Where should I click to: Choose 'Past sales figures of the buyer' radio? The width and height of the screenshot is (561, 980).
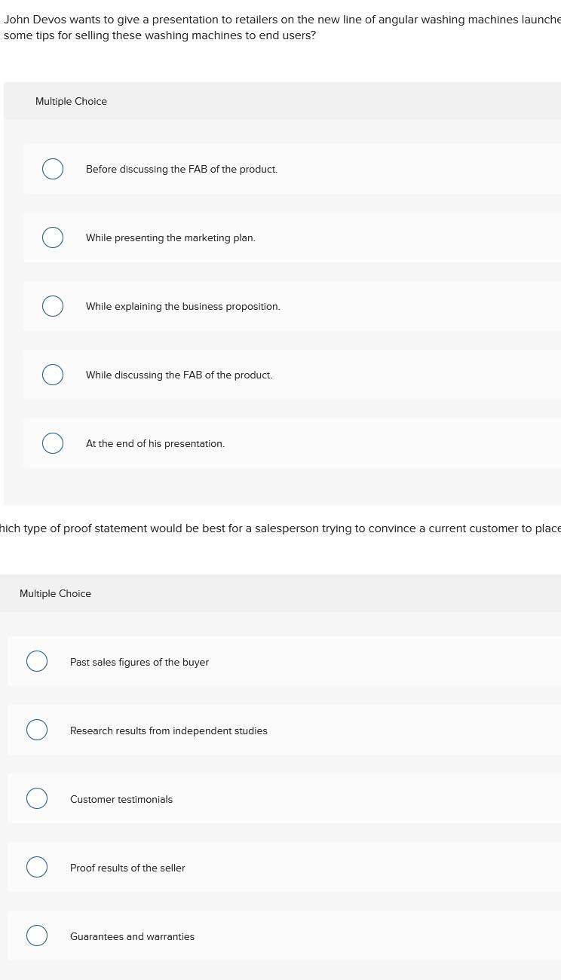[37, 661]
